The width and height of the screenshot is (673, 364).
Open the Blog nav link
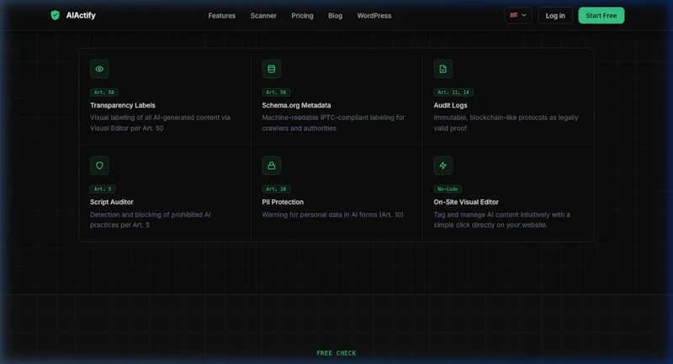[335, 16]
